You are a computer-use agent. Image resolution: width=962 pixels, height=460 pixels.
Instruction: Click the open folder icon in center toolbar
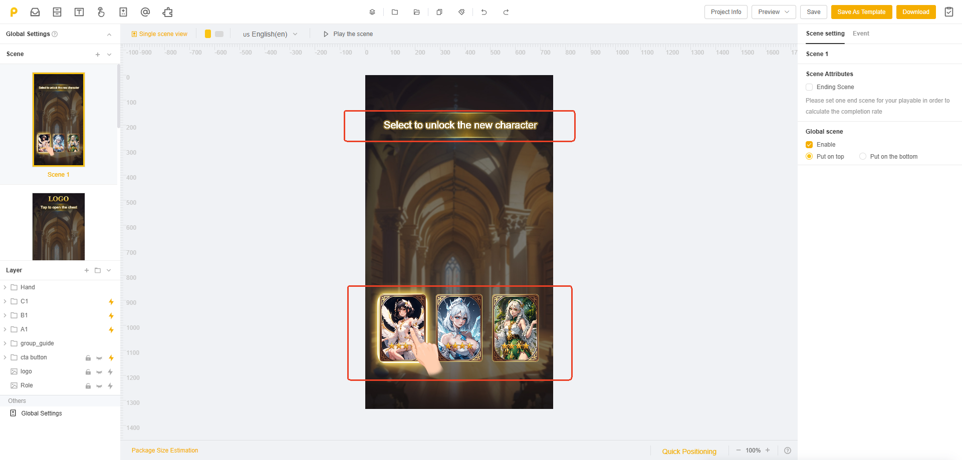[x=417, y=12]
